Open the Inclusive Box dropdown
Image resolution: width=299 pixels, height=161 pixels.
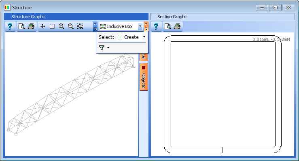[x=140, y=26]
